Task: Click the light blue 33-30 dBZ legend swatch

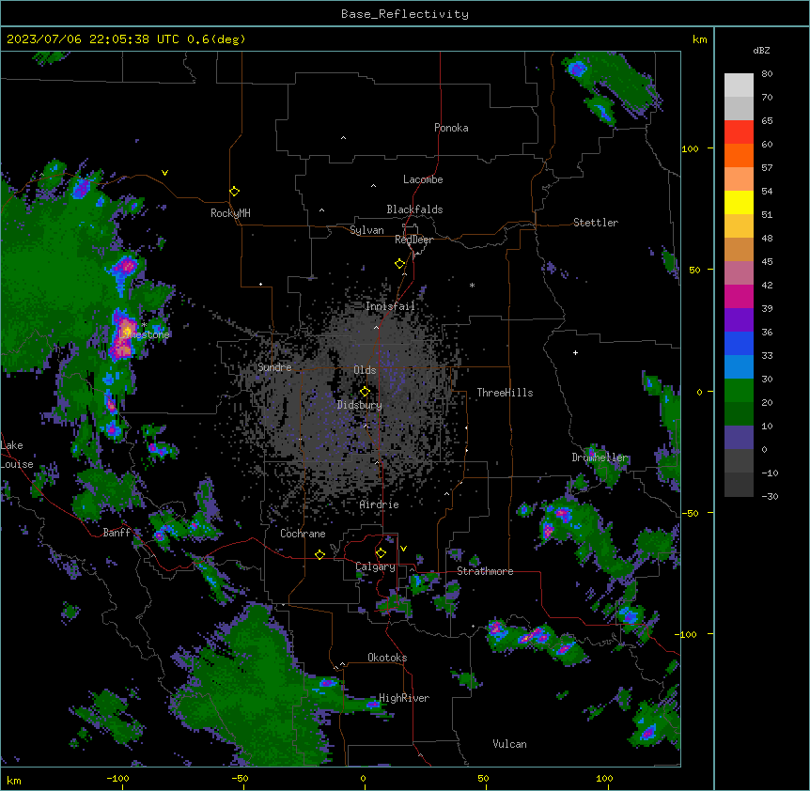Action: pos(739,366)
